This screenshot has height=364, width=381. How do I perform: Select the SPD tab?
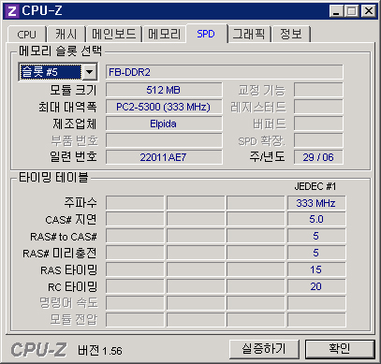[206, 34]
